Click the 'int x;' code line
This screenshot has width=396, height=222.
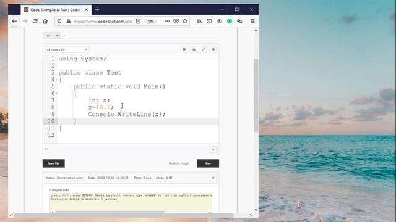tap(99, 101)
